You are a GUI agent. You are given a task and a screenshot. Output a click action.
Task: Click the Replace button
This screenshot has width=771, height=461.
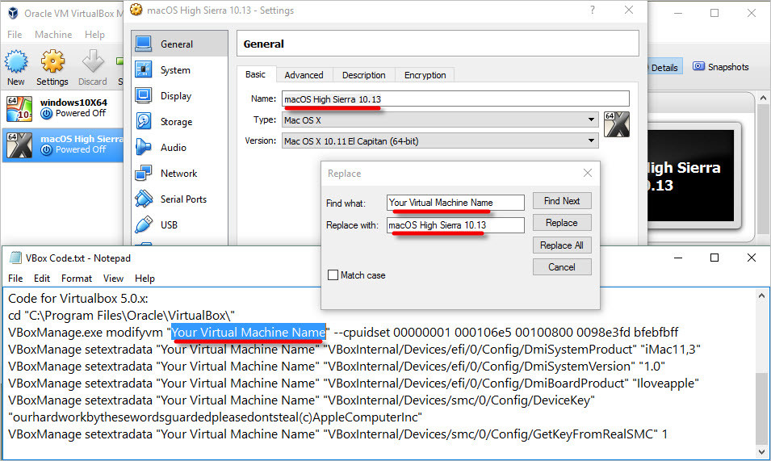point(562,223)
